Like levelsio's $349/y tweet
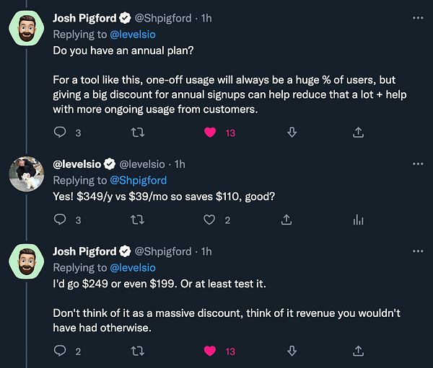This screenshot has width=433, height=368. 211,220
